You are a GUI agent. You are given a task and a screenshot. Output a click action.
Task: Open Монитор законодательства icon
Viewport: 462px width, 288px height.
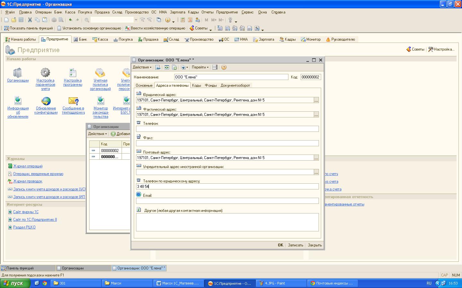100,100
